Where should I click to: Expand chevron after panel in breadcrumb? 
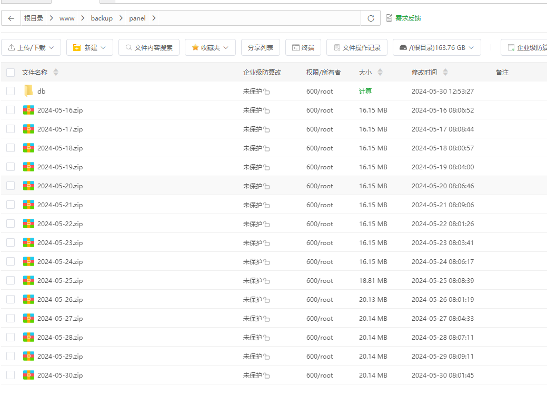tap(154, 18)
